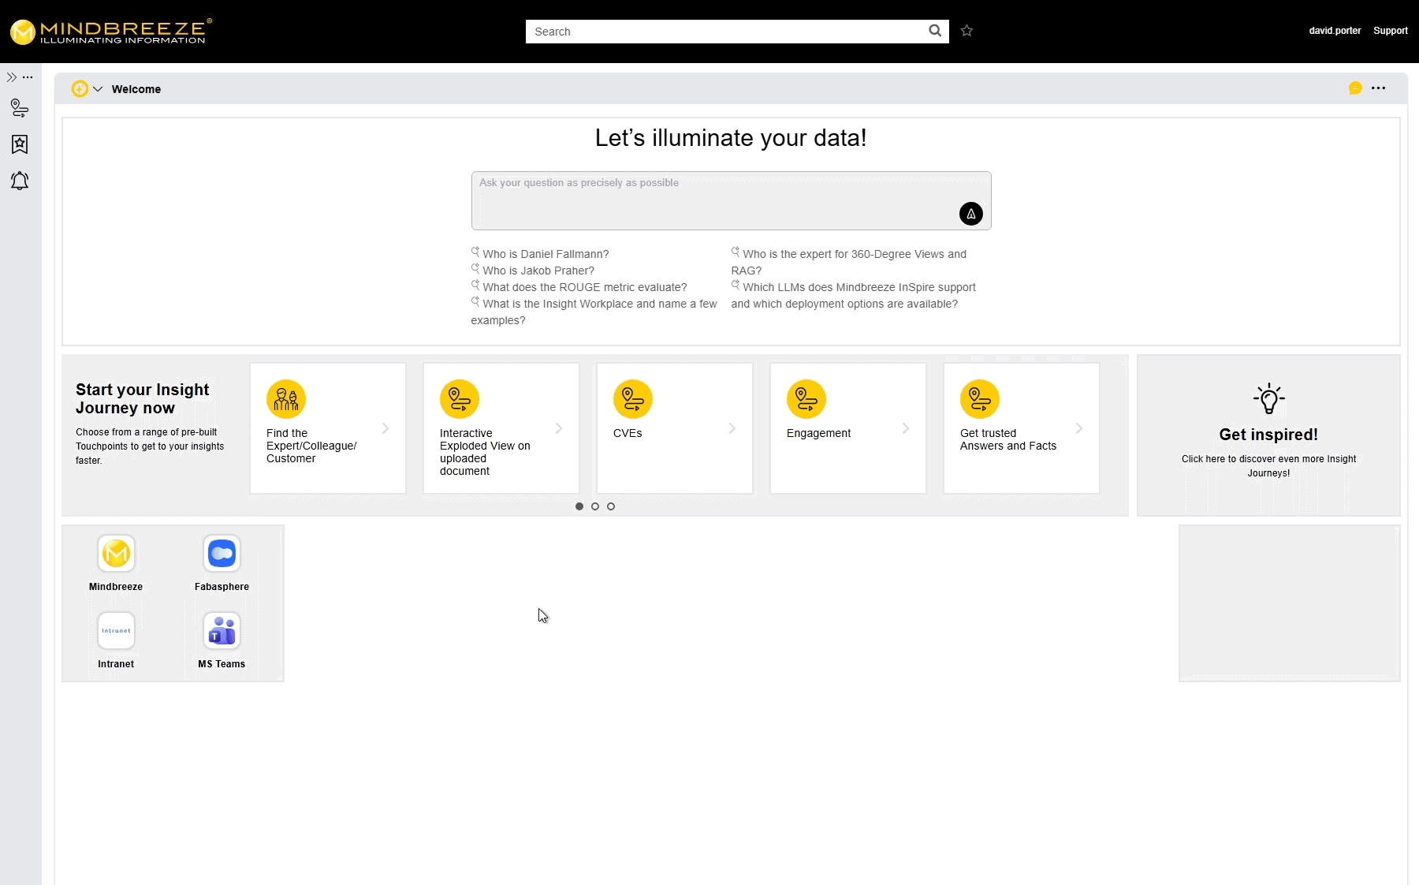Launch the Fabasphere app icon
1419x885 pixels.
[x=222, y=554]
